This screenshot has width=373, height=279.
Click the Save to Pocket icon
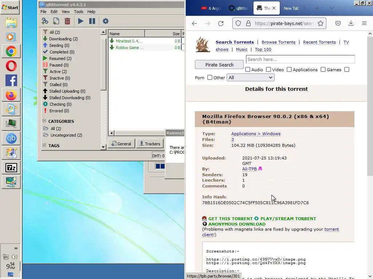coord(338,23)
